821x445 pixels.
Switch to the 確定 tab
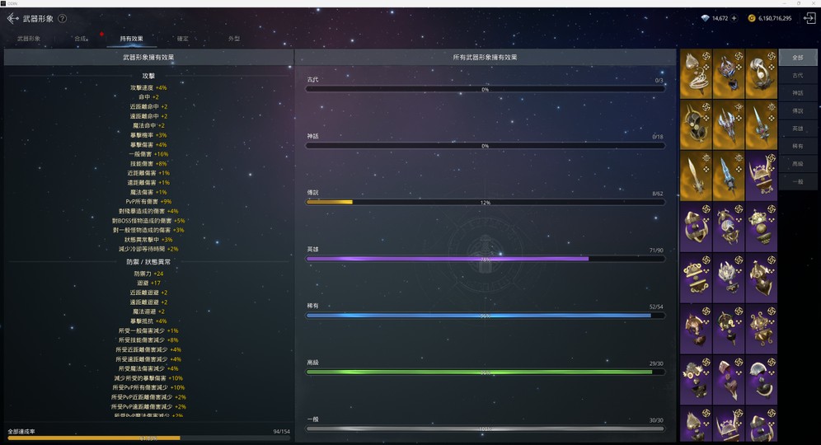coord(183,39)
